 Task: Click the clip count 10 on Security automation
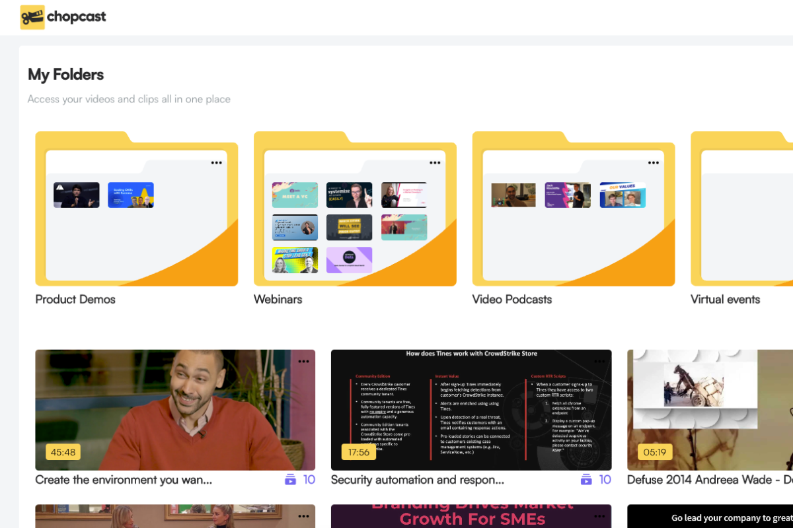(x=605, y=480)
